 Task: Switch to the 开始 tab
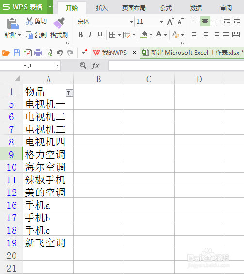pos(72,8)
